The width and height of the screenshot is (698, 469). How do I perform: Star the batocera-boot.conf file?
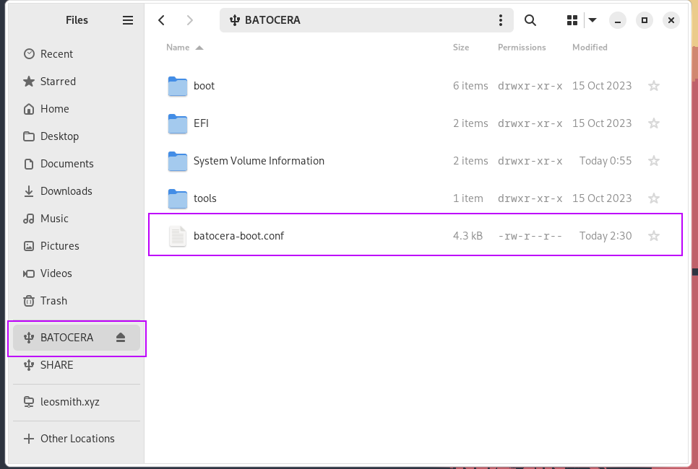[654, 236]
